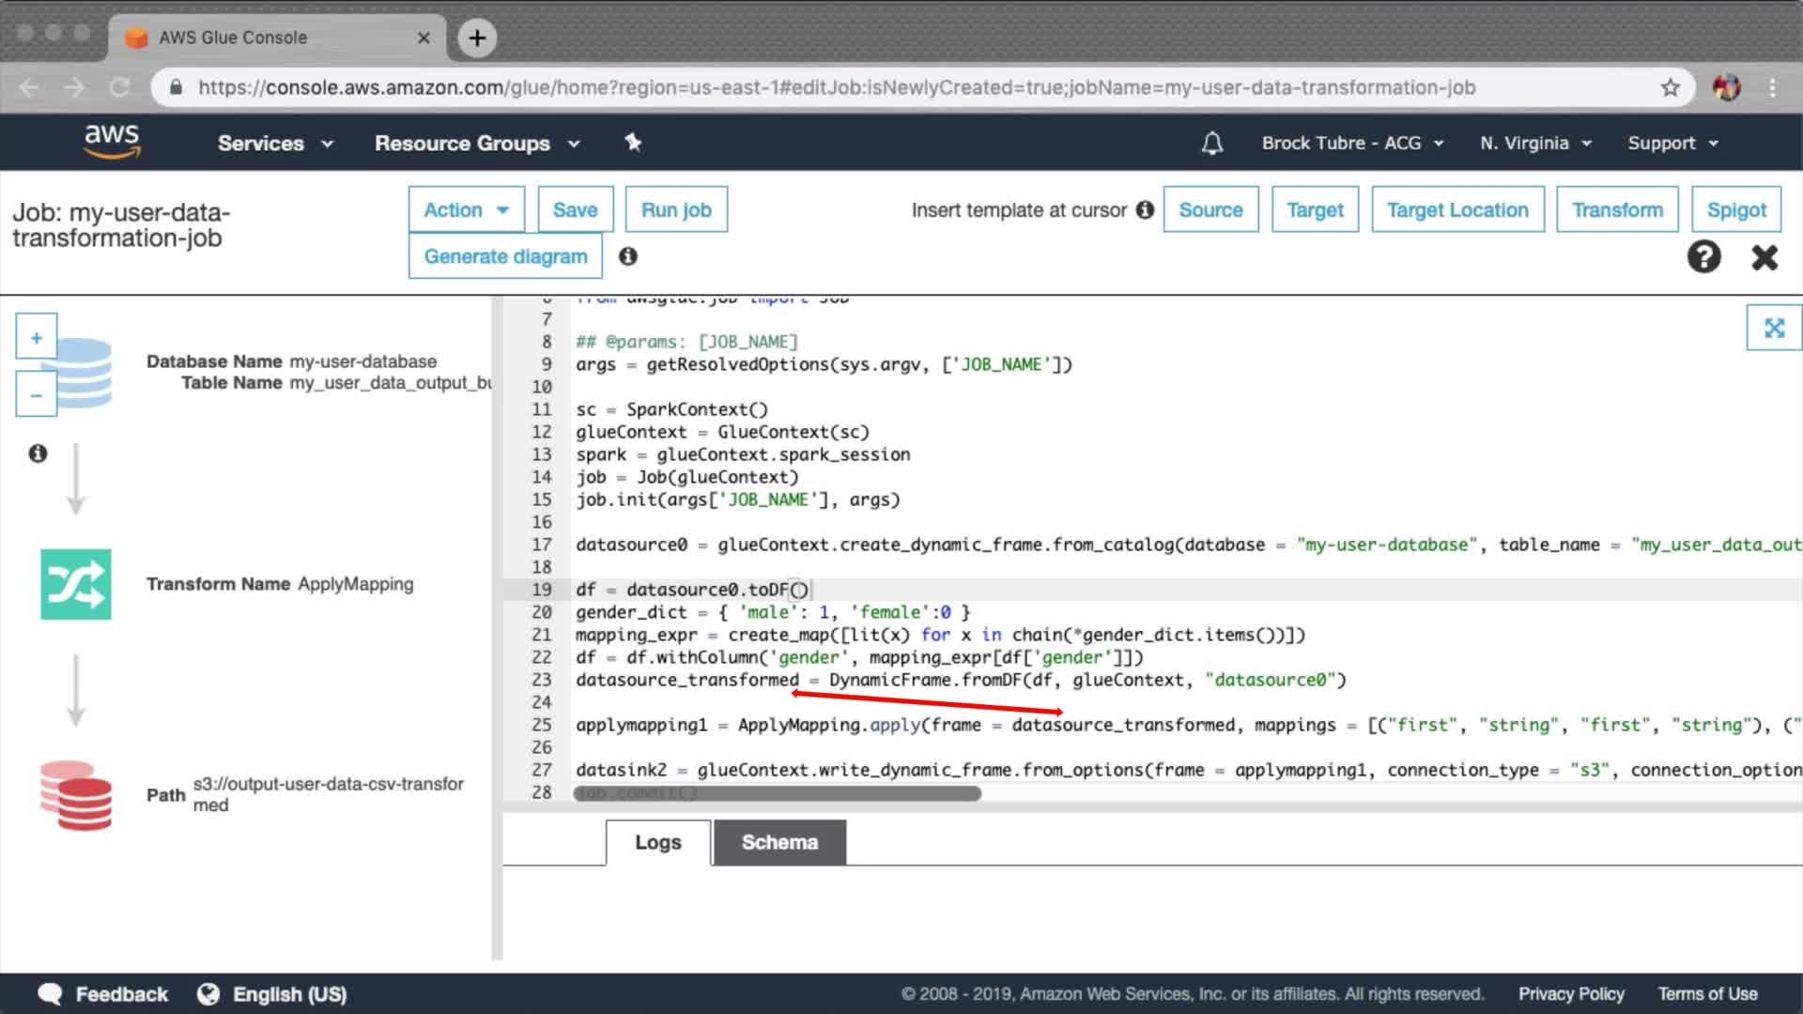Open the Action dropdown menu

click(466, 209)
